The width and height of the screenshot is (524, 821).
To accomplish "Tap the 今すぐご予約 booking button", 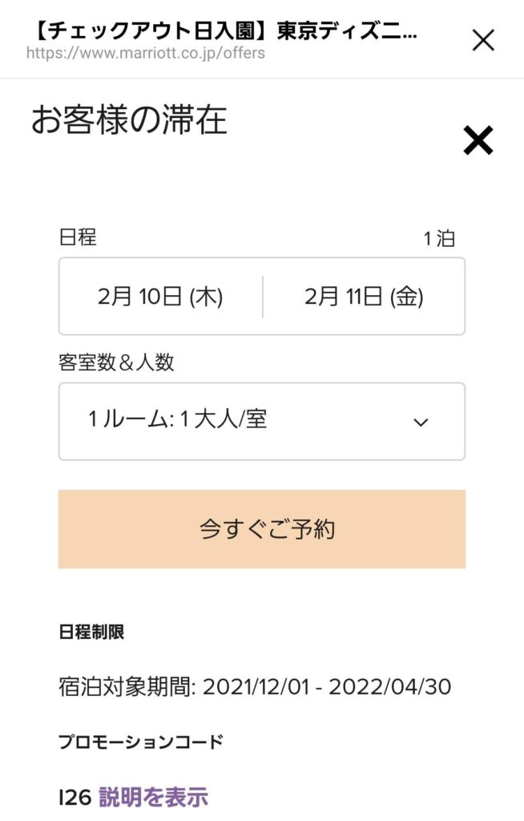I will pyautogui.click(x=262, y=529).
